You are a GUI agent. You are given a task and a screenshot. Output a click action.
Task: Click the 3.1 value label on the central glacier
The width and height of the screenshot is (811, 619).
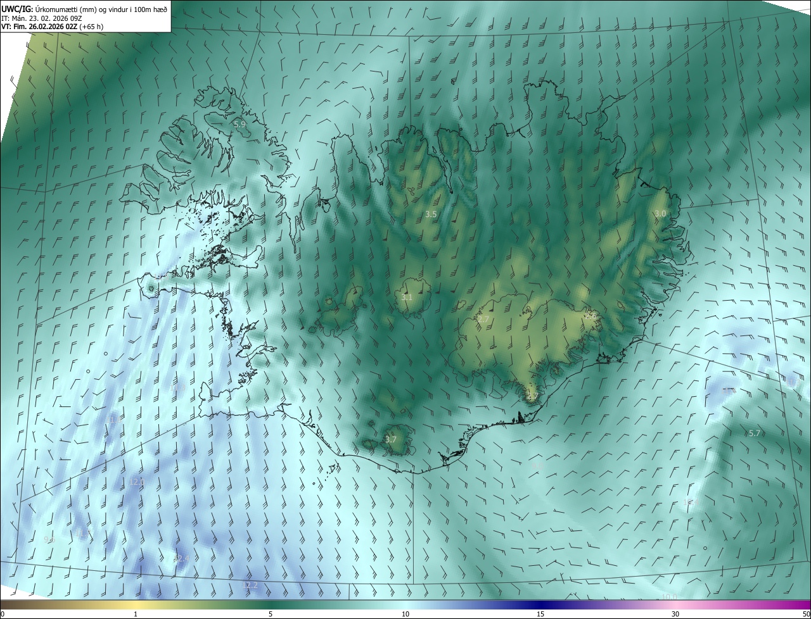tap(407, 297)
